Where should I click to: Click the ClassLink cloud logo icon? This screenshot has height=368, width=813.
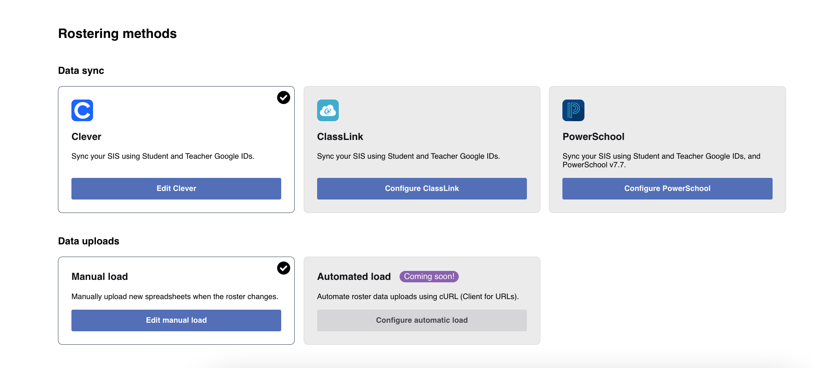click(328, 110)
